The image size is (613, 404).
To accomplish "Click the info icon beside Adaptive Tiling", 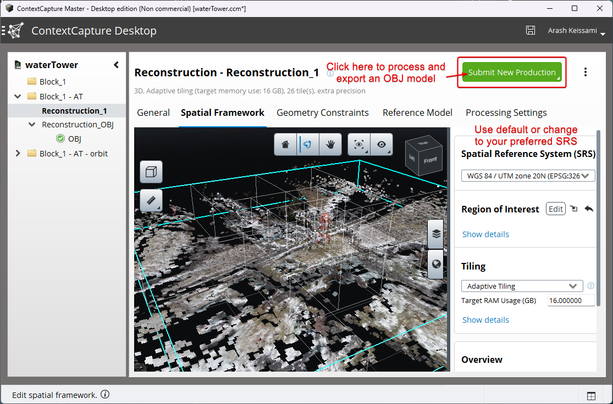I will click(590, 286).
